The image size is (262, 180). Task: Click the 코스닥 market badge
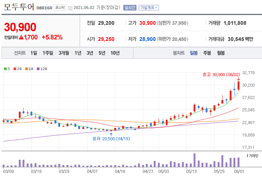[60, 7]
